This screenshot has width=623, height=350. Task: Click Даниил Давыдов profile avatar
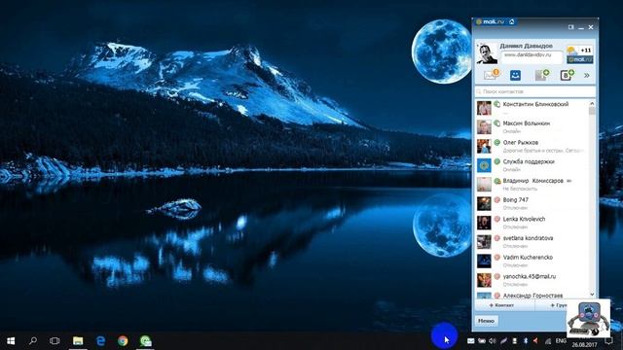click(x=487, y=53)
